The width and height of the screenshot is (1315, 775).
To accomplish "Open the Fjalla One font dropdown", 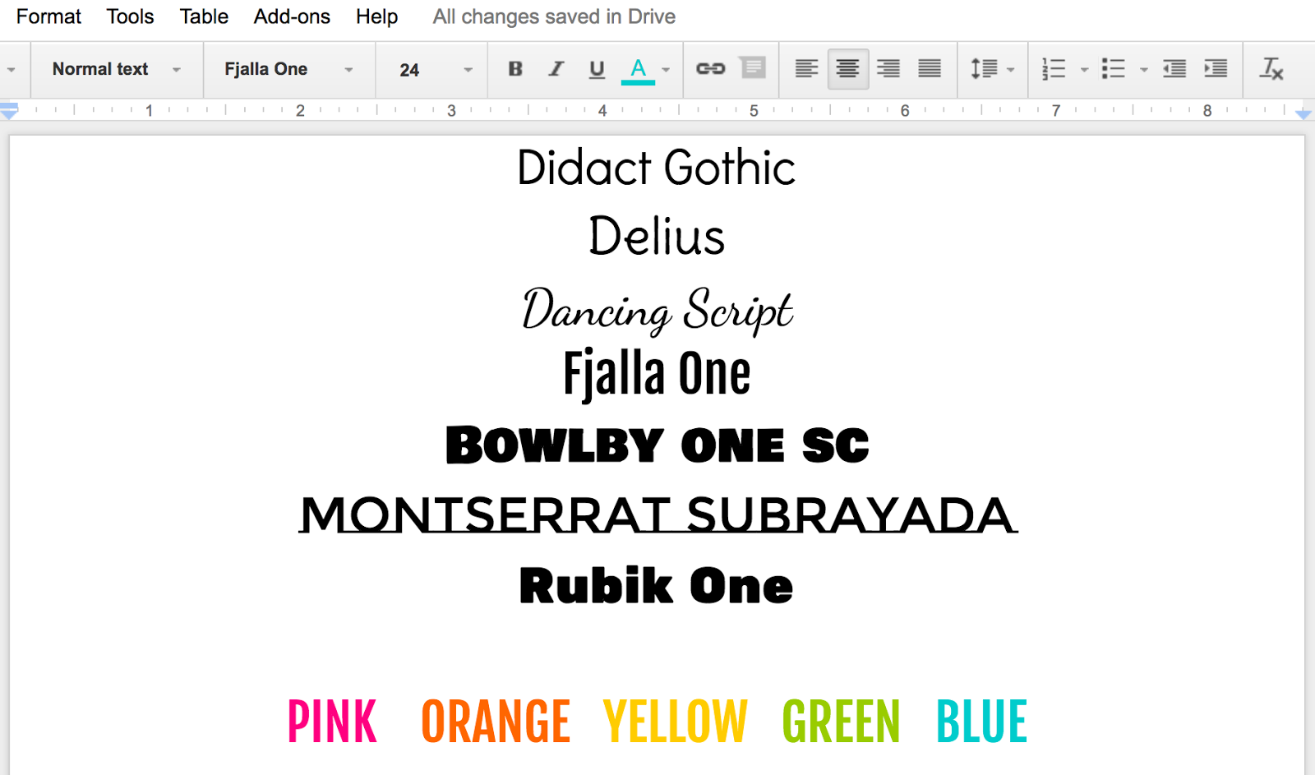I will [286, 69].
